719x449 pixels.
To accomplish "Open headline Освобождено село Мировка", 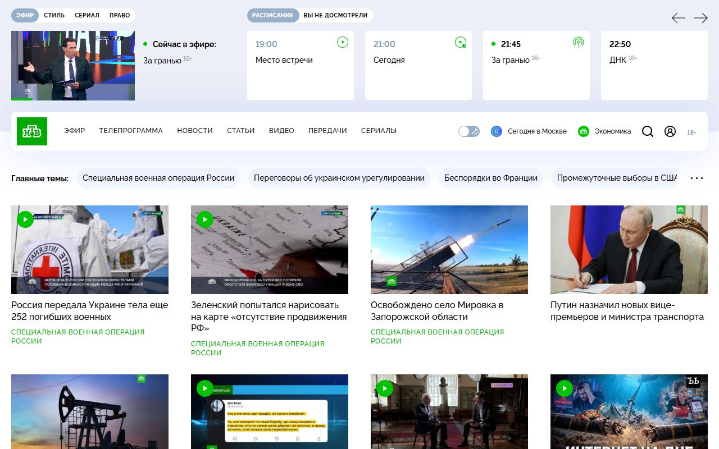I will (x=437, y=311).
